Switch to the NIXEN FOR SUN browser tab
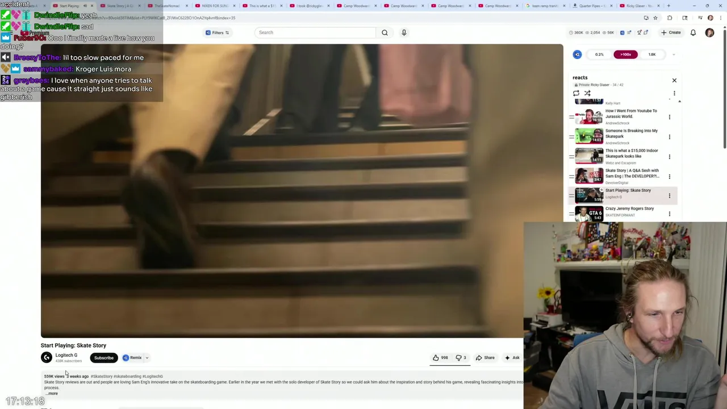The width and height of the screenshot is (727, 409). pos(214,6)
